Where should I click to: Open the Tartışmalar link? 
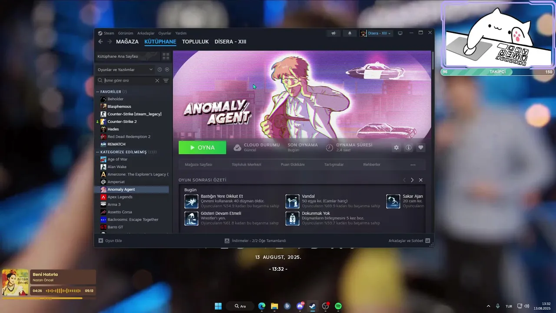coord(334,165)
